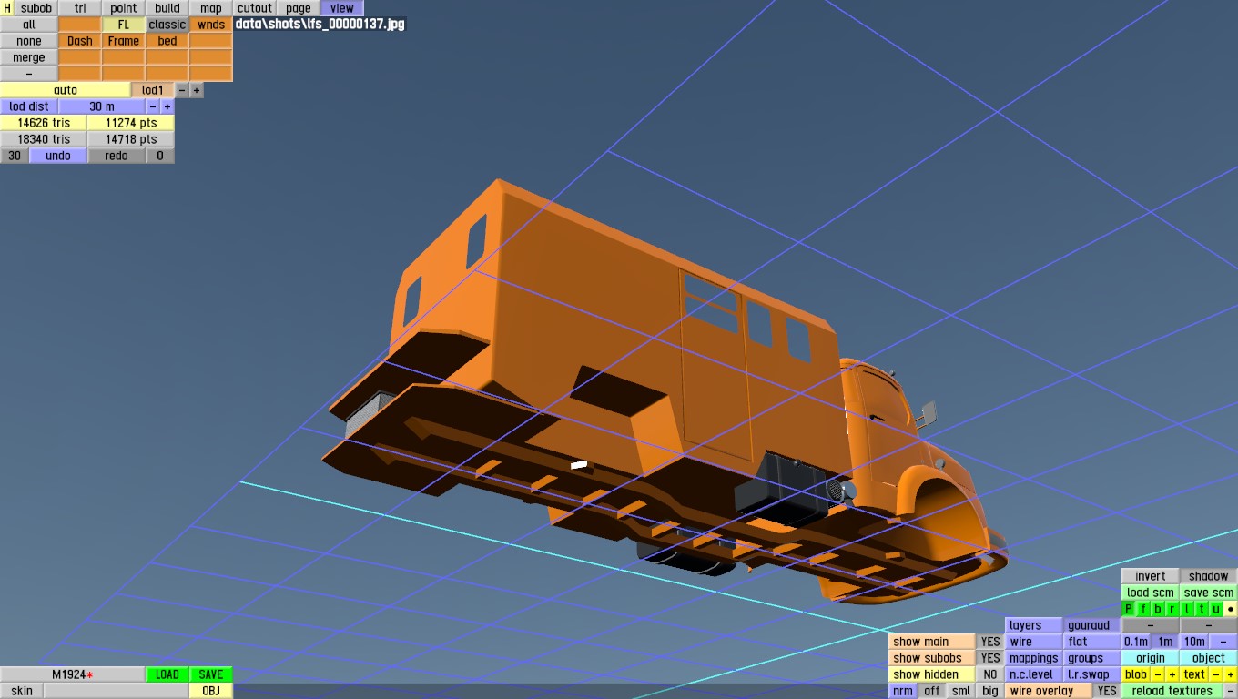
Task: Decrease lod distance with the minus button
Action: [x=153, y=106]
